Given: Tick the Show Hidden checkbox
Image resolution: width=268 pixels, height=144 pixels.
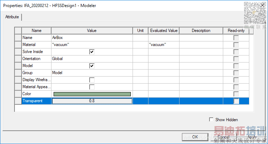Looking at the screenshot, I should coord(212,120).
